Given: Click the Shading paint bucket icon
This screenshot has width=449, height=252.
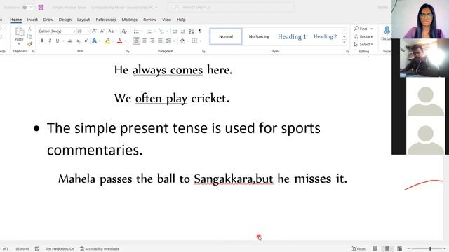Looking at the screenshot, I should (182, 41).
